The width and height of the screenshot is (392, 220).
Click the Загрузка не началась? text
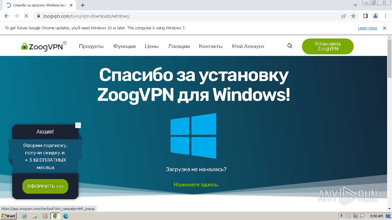[196, 169]
